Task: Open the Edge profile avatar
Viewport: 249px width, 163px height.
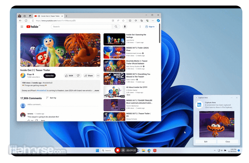Action: 20,16
